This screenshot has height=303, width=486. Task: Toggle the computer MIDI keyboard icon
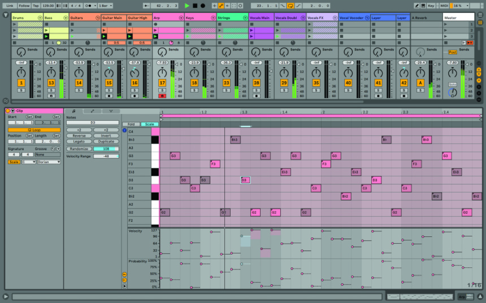point(424,6)
